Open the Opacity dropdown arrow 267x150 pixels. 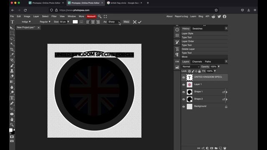click(219, 67)
